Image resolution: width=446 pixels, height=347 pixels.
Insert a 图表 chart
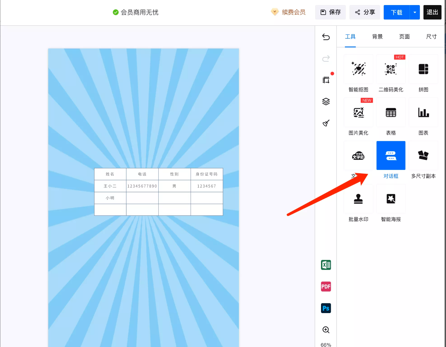tap(423, 112)
